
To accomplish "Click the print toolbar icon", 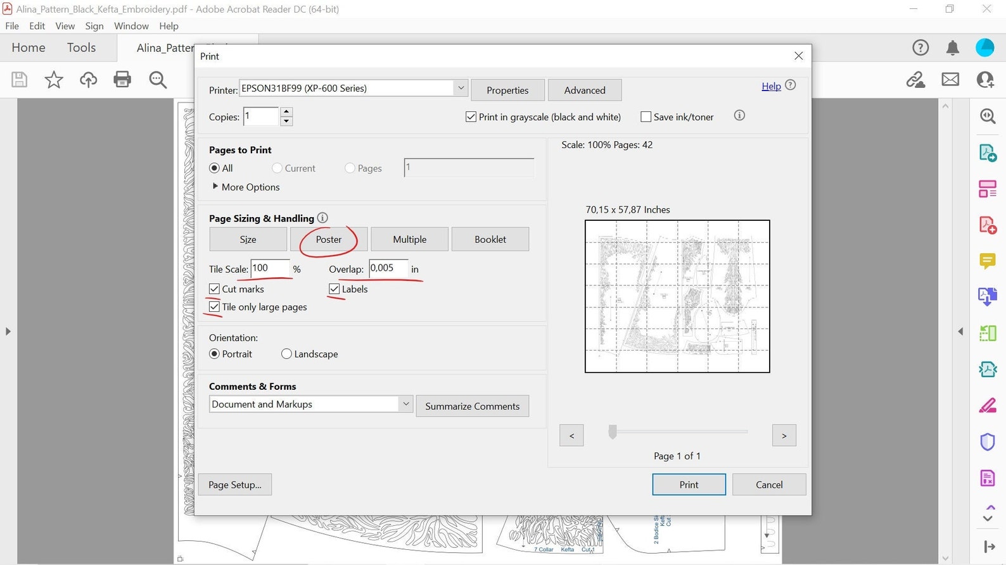I will tap(122, 79).
